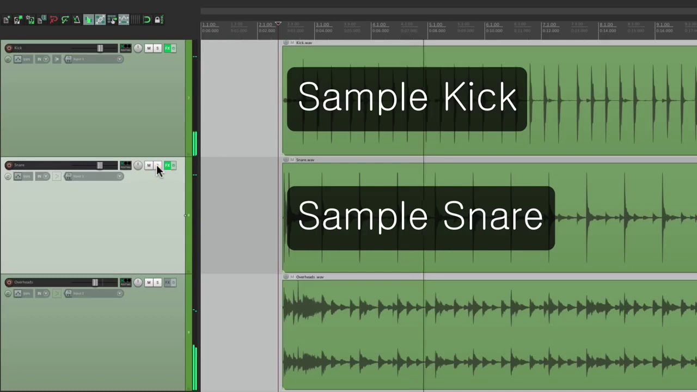Toggle snap magnet toolbar icon
697x392 pixels.
pyautogui.click(x=147, y=20)
